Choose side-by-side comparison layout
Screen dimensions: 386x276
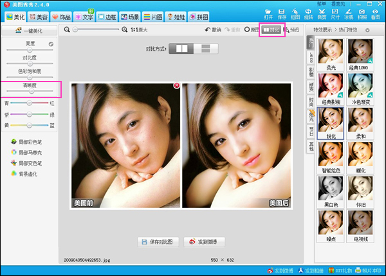point(182,48)
